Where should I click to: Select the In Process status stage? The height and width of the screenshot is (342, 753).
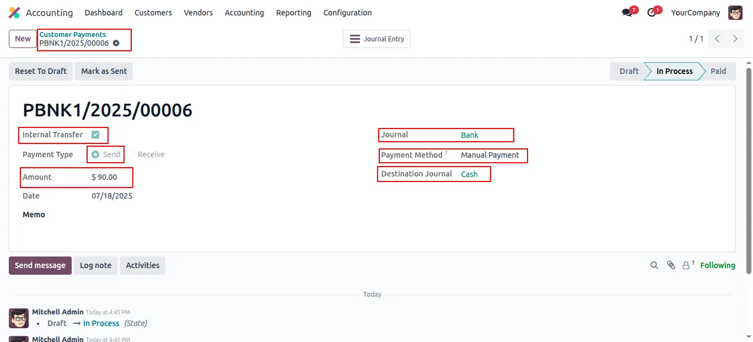pos(675,71)
